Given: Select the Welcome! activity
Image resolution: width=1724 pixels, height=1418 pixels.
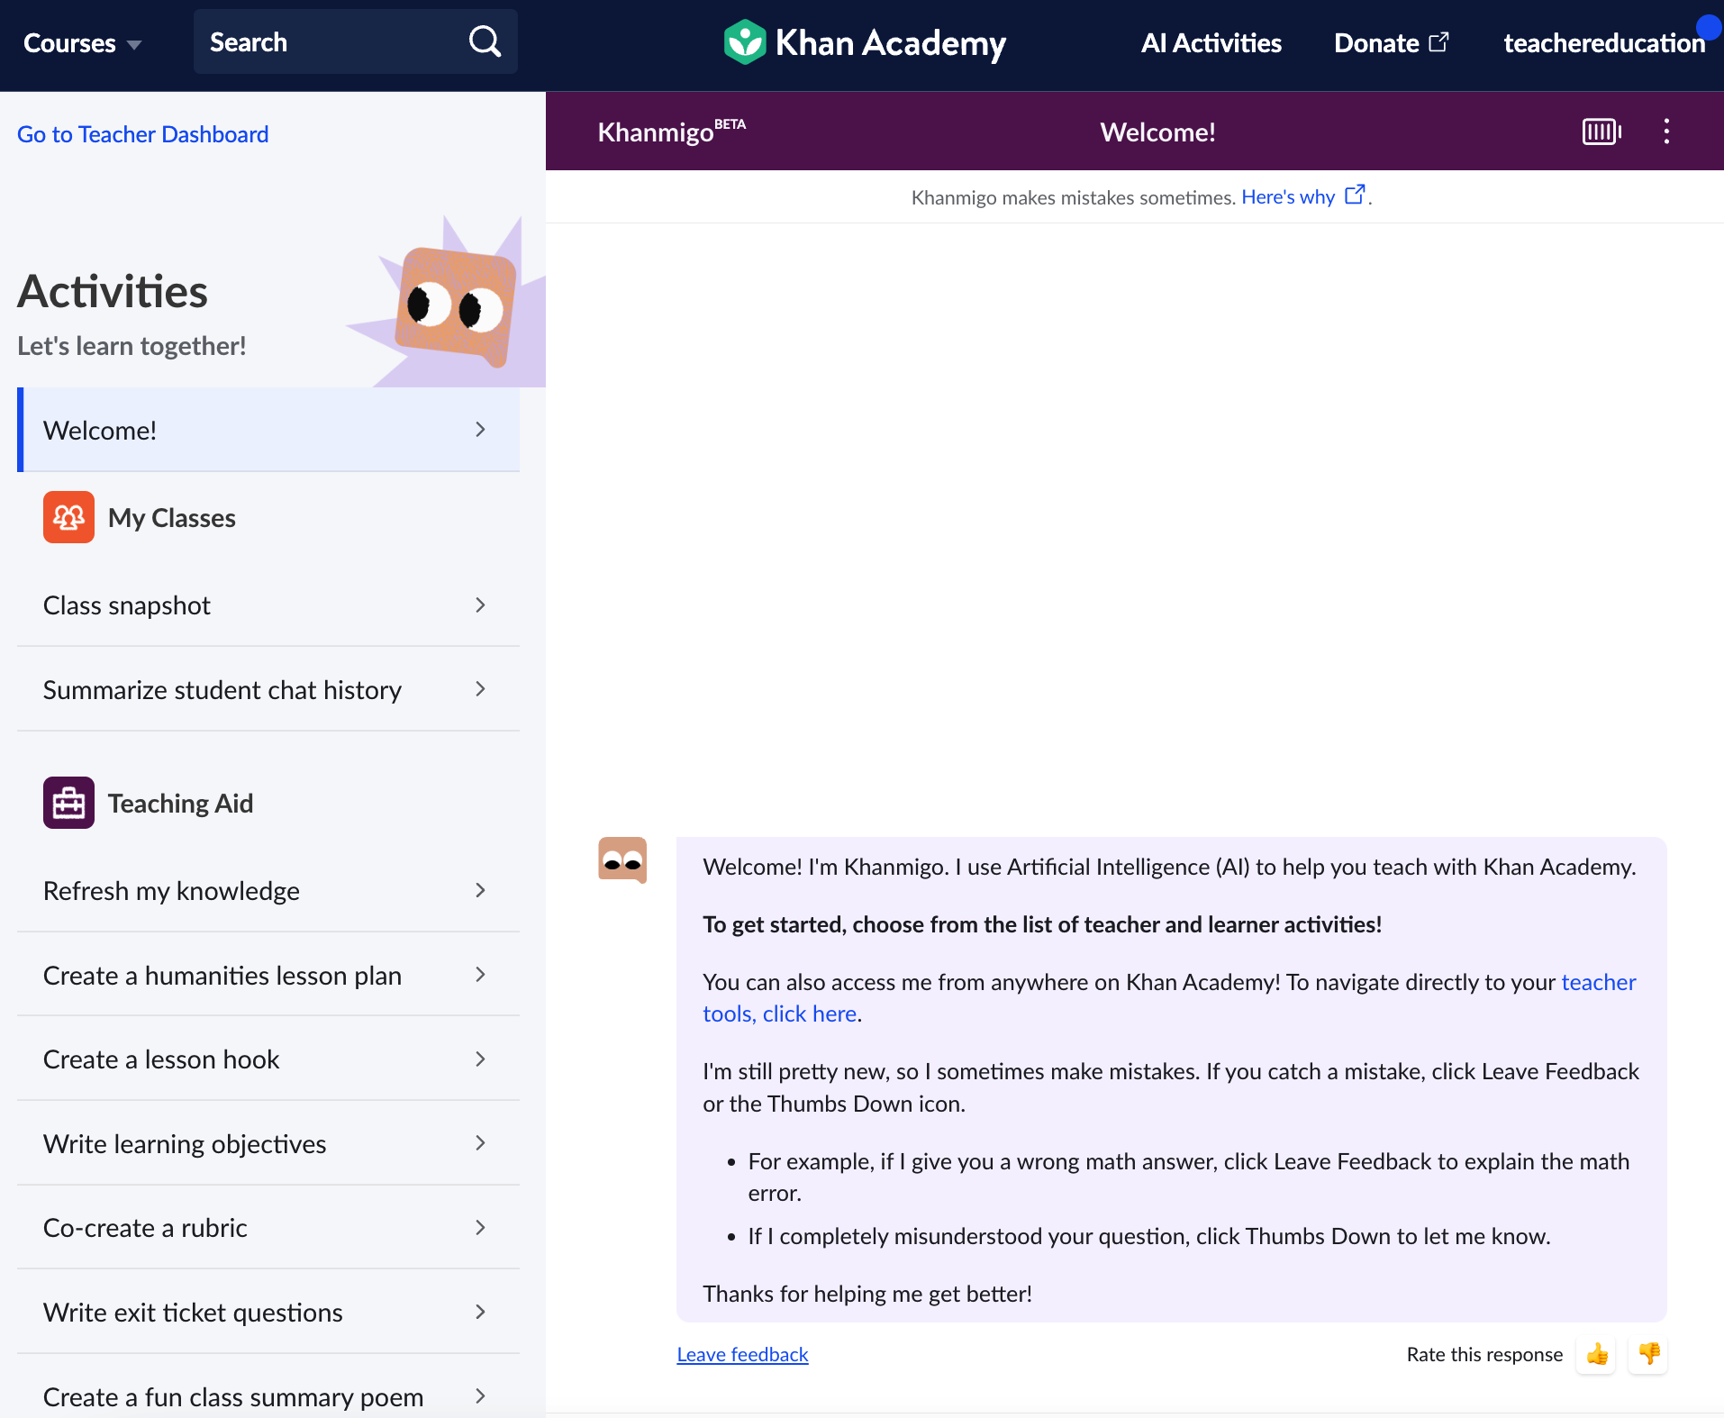Looking at the screenshot, I should [x=268, y=430].
